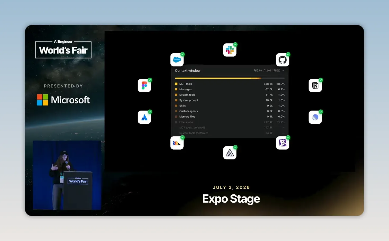Click the "Context window" panel title
The height and width of the screenshot is (241, 389).
coord(188,70)
